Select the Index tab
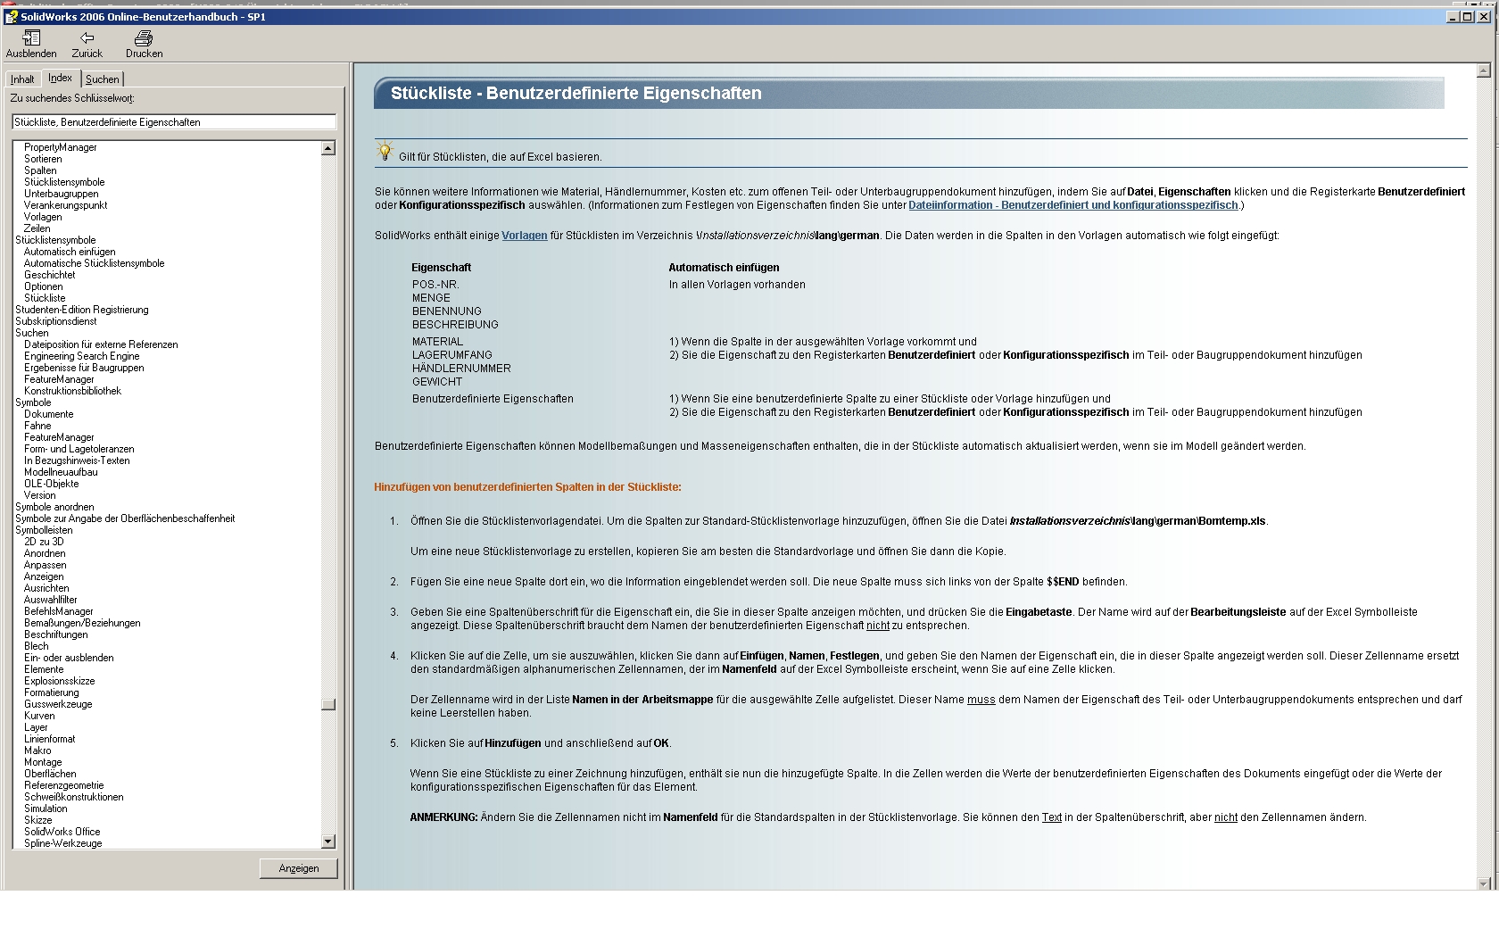The width and height of the screenshot is (1499, 937). [x=61, y=79]
